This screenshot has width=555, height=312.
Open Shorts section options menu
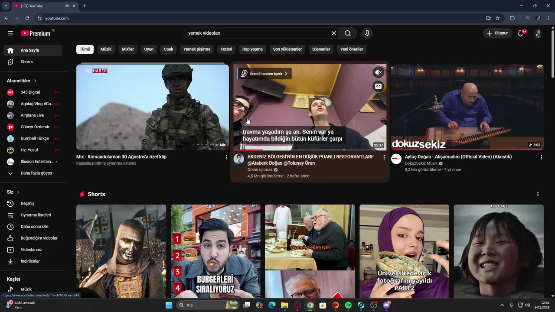(x=538, y=194)
